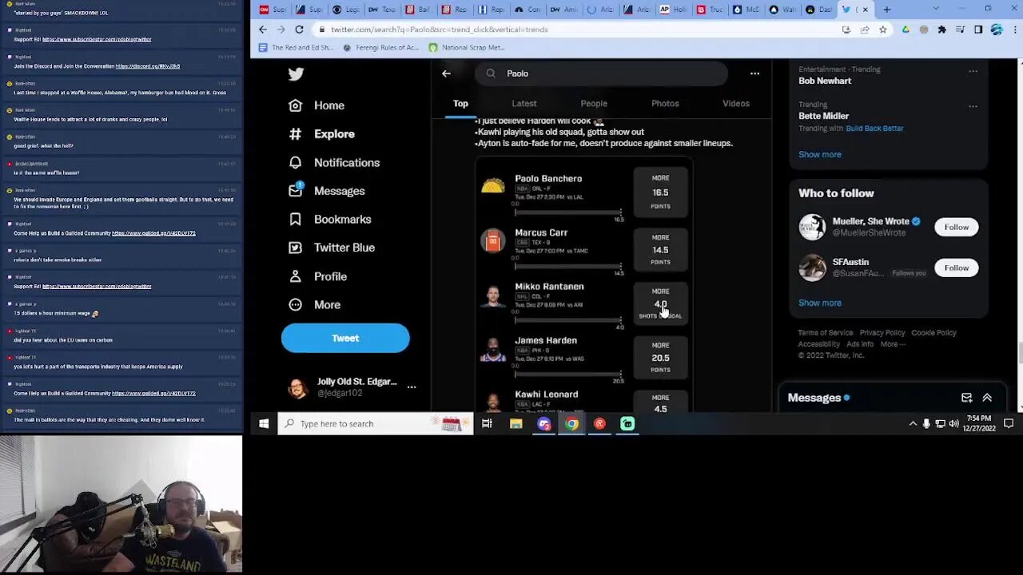This screenshot has height=575, width=1023.
Task: Open account menu next to Jolly Old St. Edgar
Action: (x=412, y=387)
